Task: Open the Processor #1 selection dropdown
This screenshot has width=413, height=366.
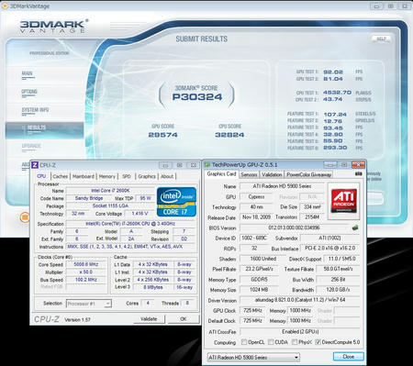Action: [x=89, y=304]
